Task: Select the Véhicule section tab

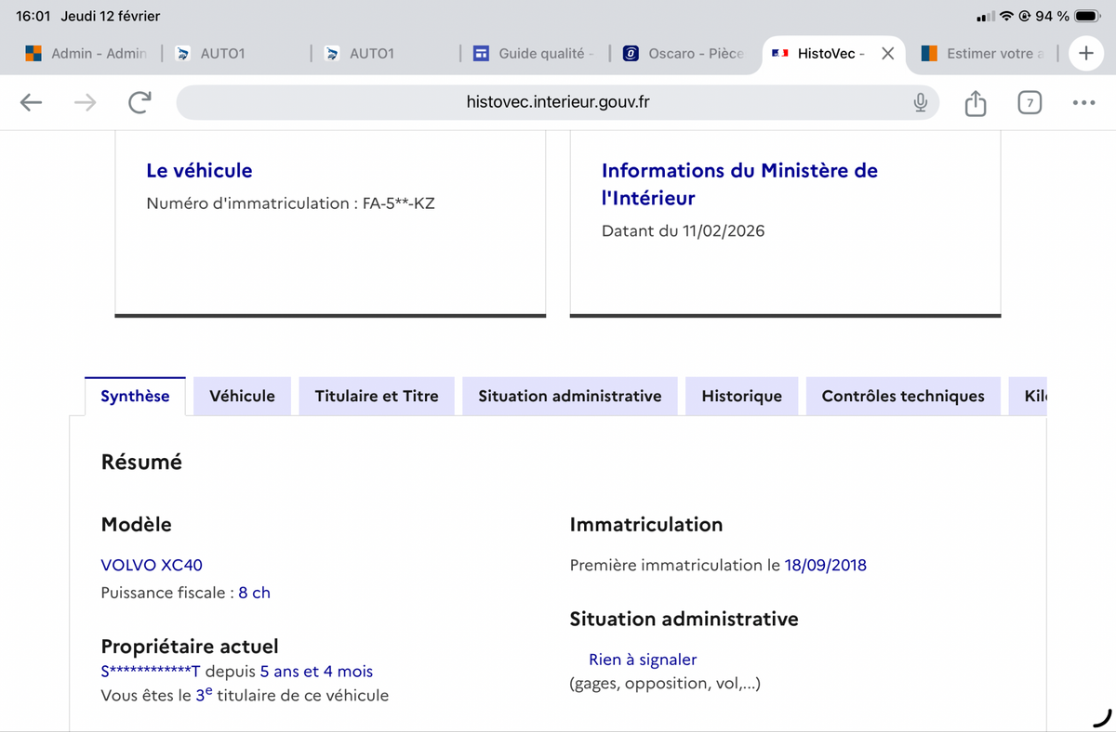Action: [x=242, y=397]
